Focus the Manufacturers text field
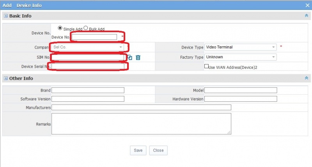The height and width of the screenshot is (167, 312). click(141, 107)
